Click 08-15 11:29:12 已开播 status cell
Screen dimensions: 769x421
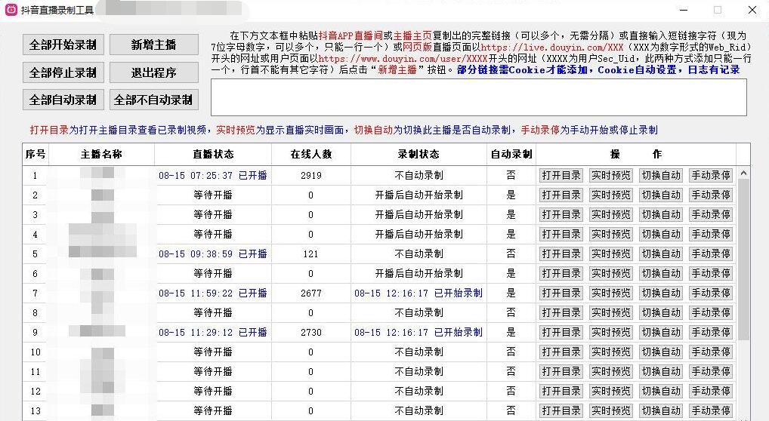[213, 332]
